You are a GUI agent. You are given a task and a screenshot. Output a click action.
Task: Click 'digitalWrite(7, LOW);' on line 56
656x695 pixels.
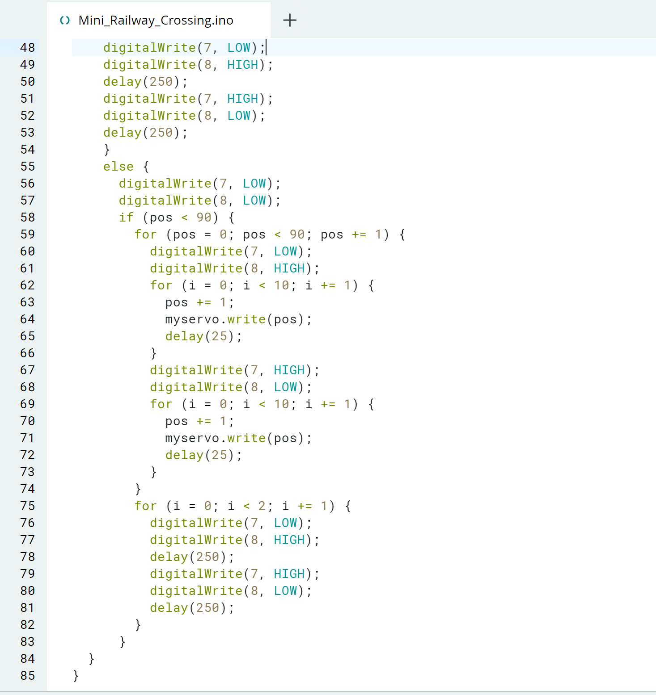(200, 183)
